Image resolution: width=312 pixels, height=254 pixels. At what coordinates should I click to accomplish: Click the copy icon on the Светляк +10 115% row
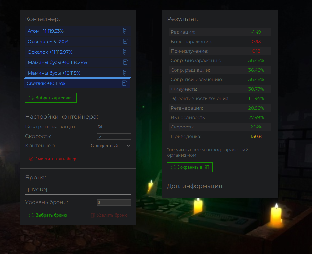[x=125, y=83]
